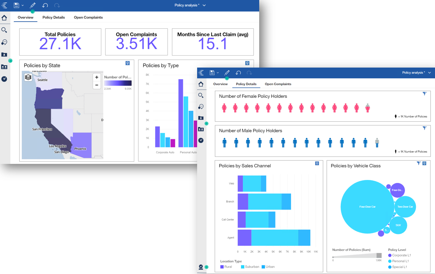This screenshot has height=274, width=435.
Task: Open My content folder icon in the back window sidebar
Action: [4, 55]
